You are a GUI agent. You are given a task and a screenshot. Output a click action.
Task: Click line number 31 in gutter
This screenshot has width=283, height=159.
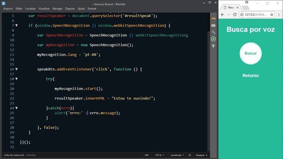(12, 142)
